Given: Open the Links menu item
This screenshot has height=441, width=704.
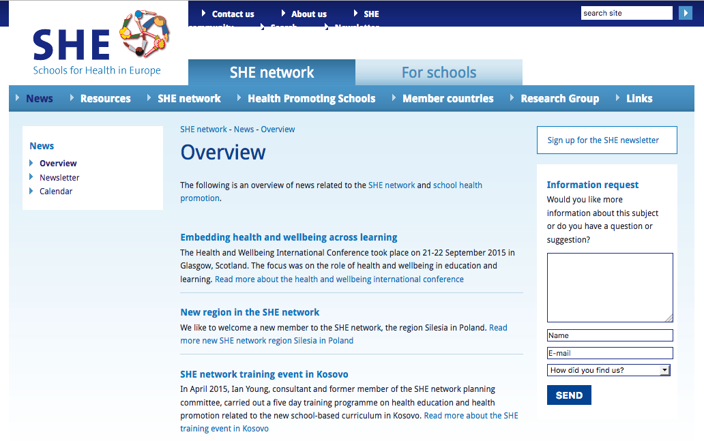Looking at the screenshot, I should [x=639, y=98].
